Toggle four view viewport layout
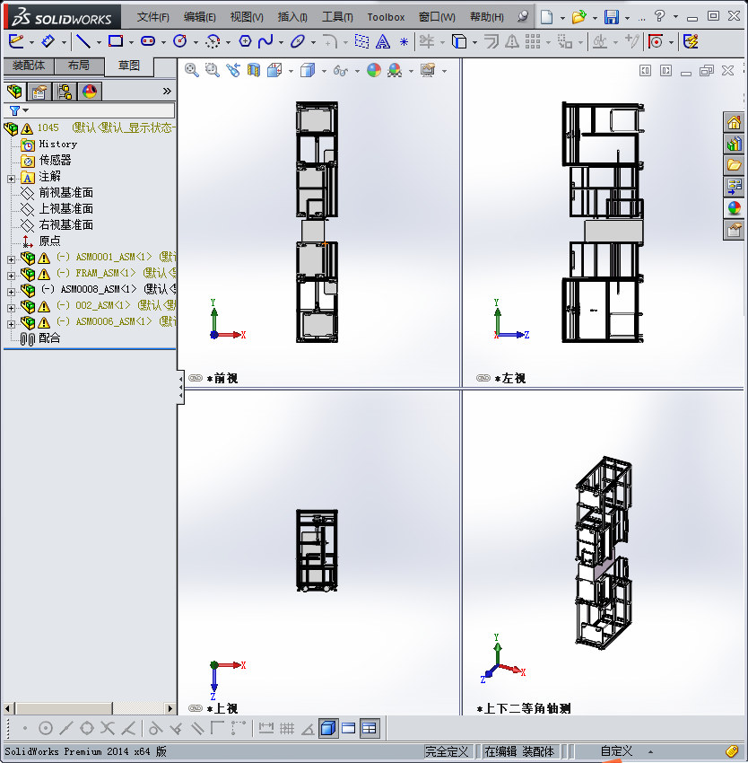This screenshot has width=748, height=763. pos(370,729)
